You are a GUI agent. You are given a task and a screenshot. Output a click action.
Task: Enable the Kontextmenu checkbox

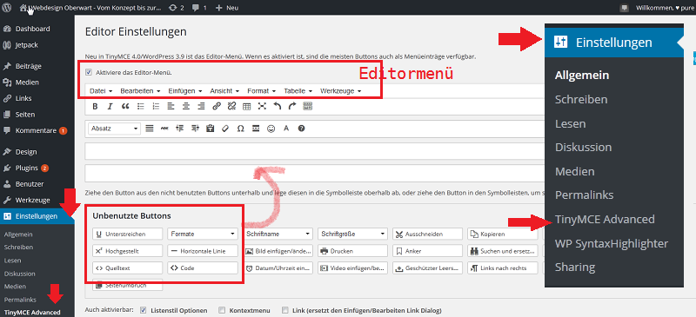coord(222,310)
